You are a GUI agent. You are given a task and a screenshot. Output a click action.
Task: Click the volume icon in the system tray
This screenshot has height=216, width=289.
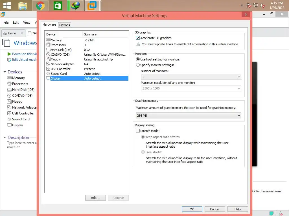[x=262, y=6]
